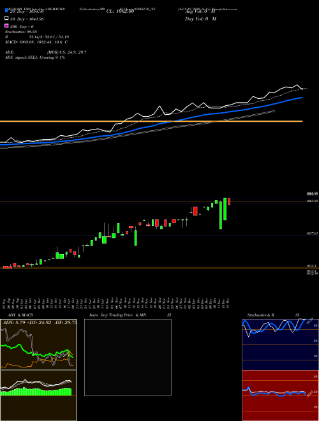Open the red RSI chart panel

pyautogui.click(x=280, y=395)
